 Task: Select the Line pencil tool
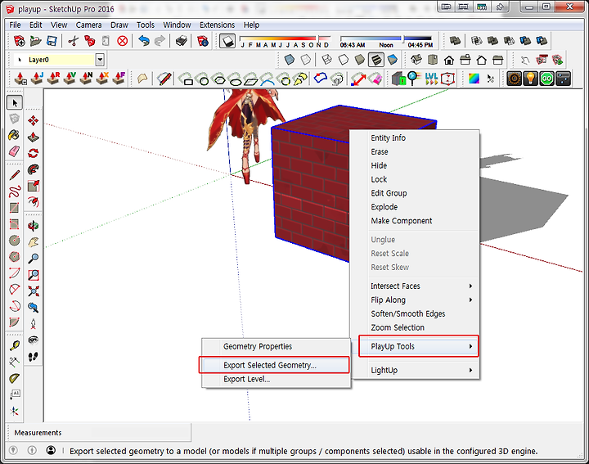coord(14,175)
